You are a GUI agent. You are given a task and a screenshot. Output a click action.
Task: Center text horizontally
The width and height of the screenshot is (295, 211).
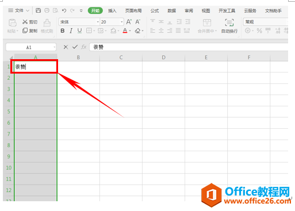(x=161, y=30)
